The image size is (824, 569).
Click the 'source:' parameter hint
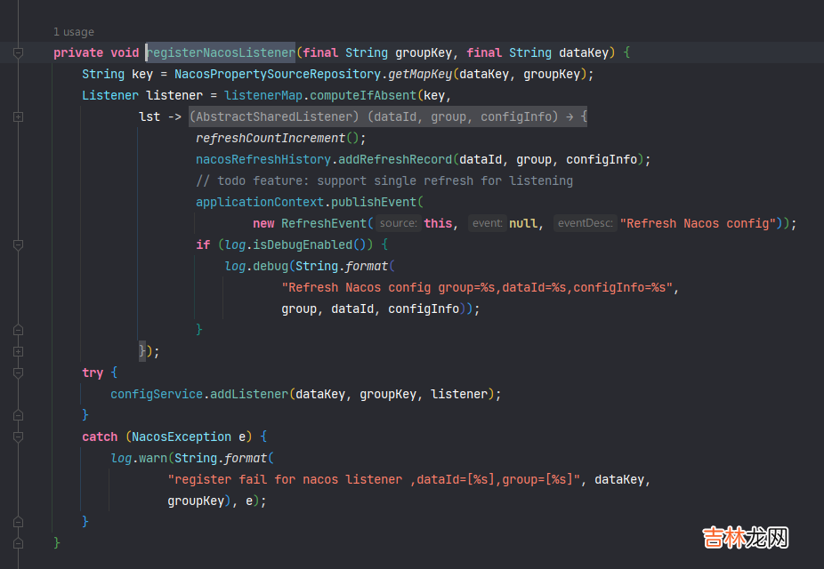tap(397, 223)
